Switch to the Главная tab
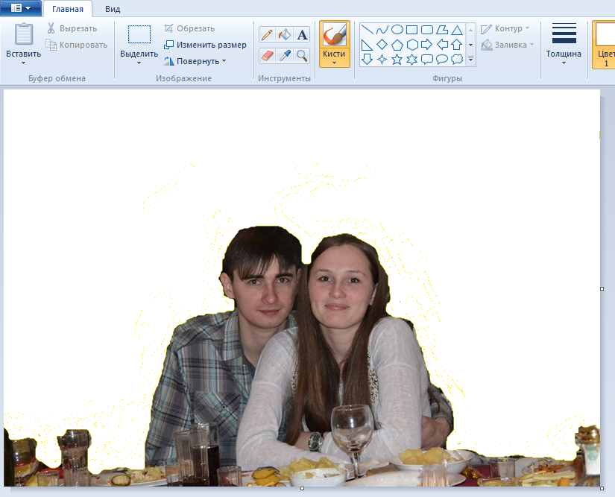 click(68, 9)
